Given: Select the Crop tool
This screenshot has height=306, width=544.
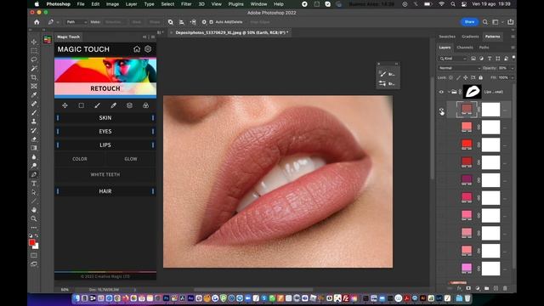Looking at the screenshot, I should 34,77.
